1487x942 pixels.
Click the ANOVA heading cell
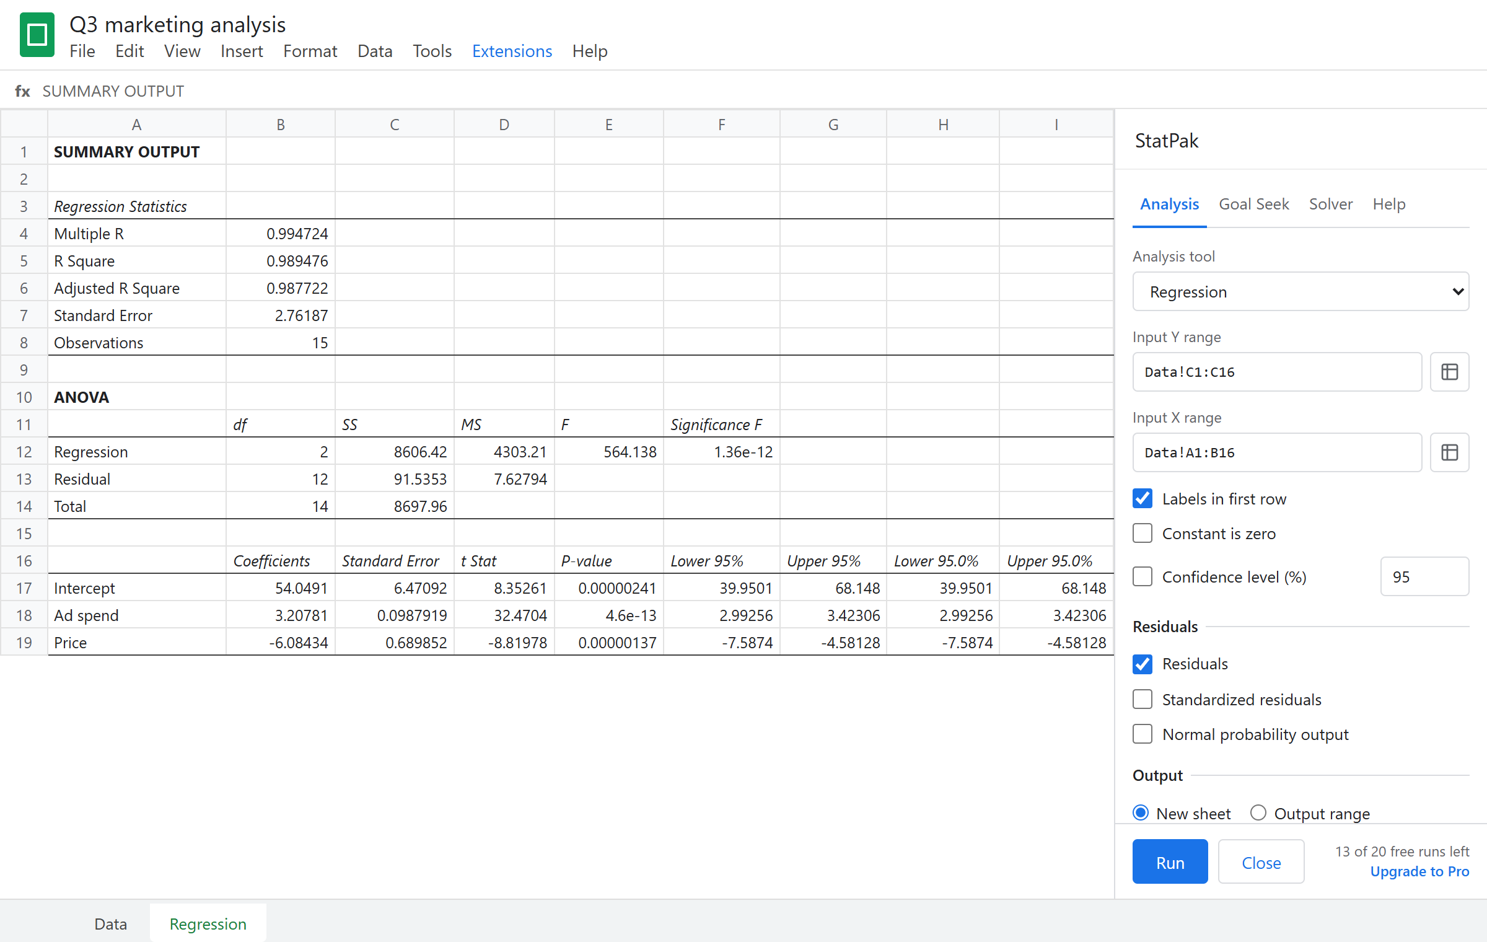[x=137, y=397]
